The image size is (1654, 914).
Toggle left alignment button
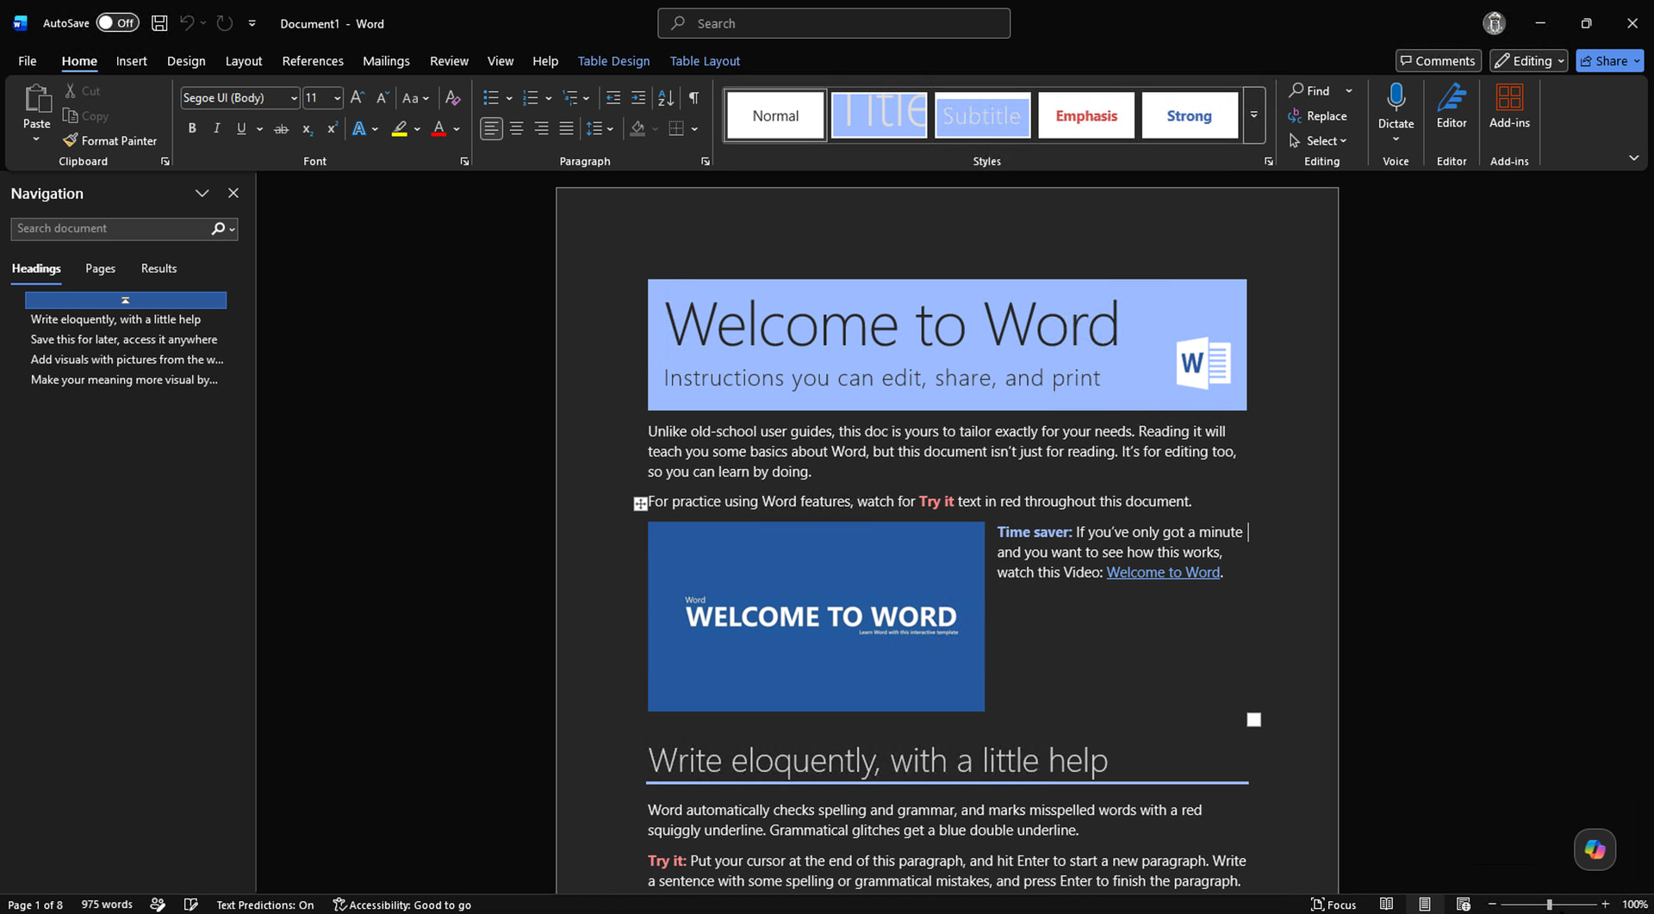(x=491, y=129)
